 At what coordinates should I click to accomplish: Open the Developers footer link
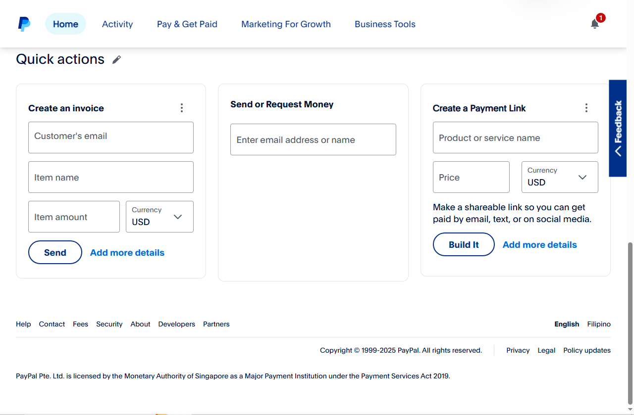click(177, 324)
